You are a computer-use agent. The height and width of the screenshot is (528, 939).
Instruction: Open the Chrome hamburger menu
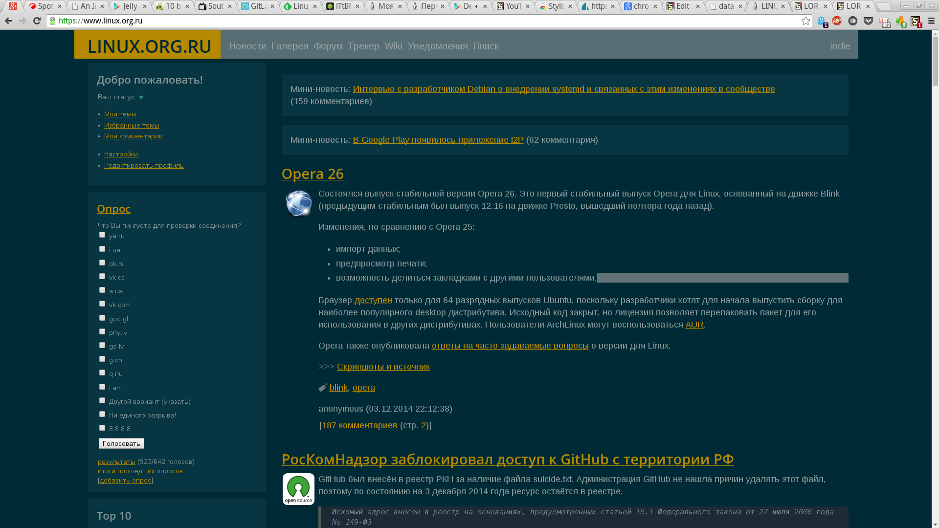click(931, 21)
